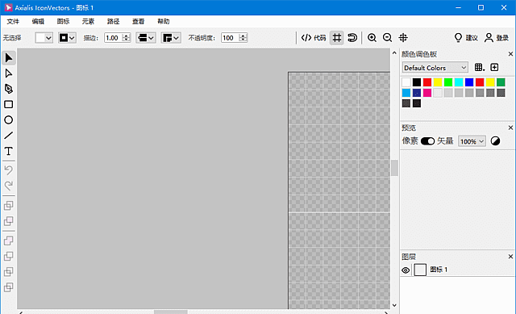This screenshot has width=516, height=314.
Task: Select the Line tool
Action: tap(9, 136)
